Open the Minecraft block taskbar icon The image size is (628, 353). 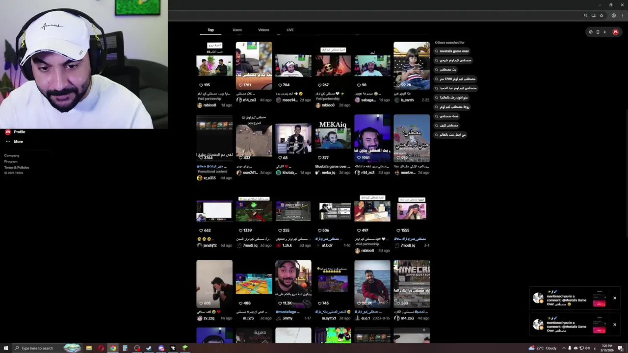(185, 348)
